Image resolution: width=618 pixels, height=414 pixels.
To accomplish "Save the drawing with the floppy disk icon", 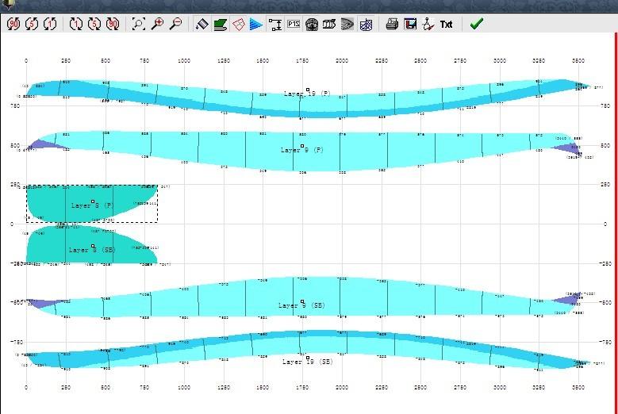I will click(410, 25).
